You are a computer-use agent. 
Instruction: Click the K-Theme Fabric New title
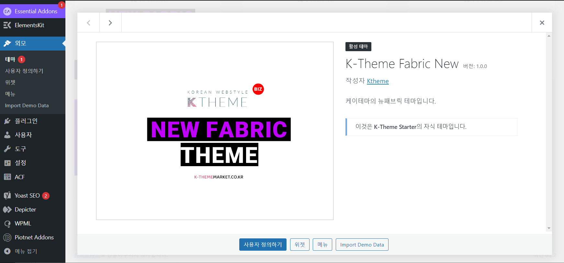click(402, 64)
